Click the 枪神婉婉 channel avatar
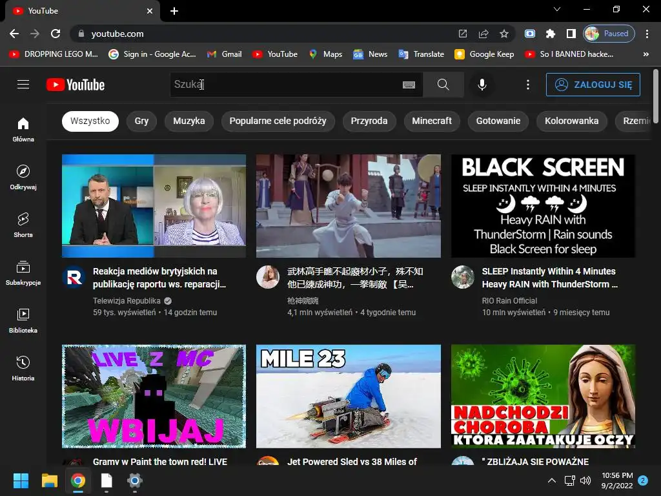This screenshot has width=661, height=496. pyautogui.click(x=268, y=277)
